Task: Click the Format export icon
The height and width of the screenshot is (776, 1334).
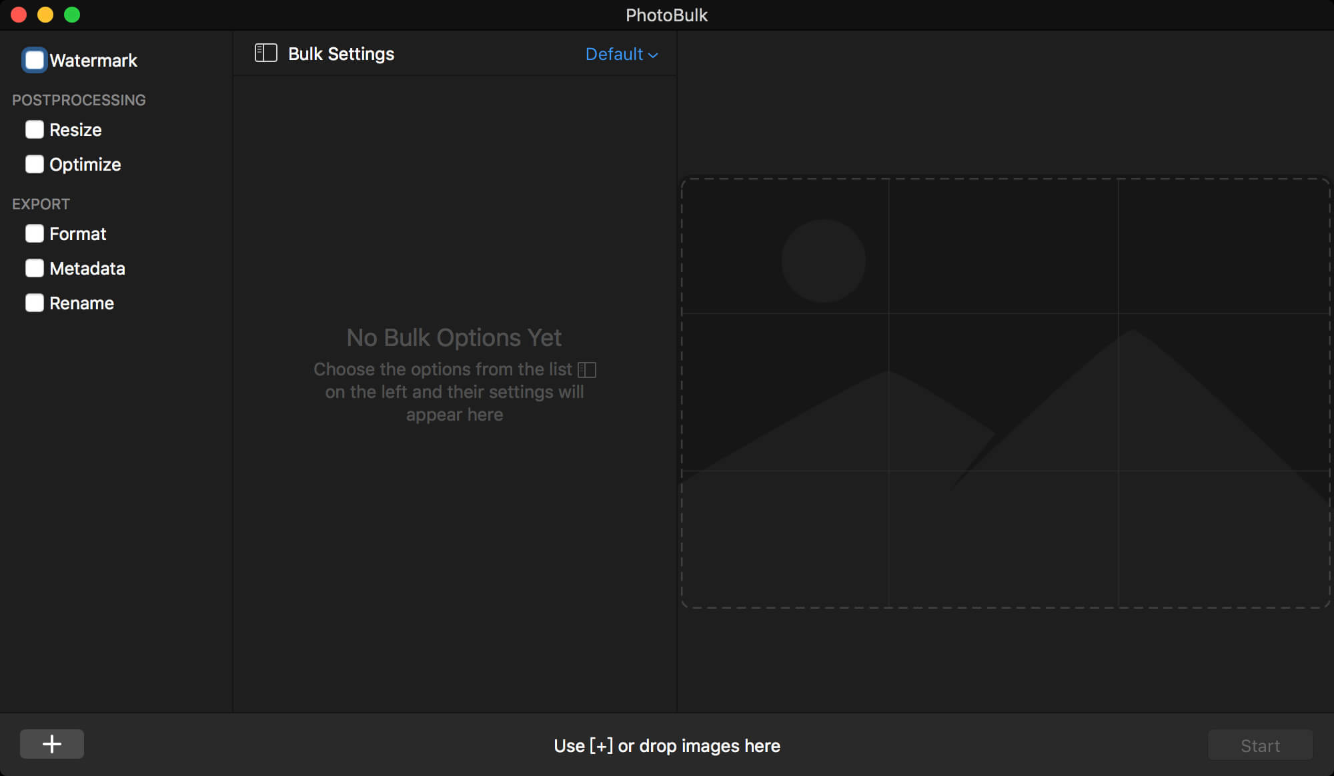Action: [34, 233]
